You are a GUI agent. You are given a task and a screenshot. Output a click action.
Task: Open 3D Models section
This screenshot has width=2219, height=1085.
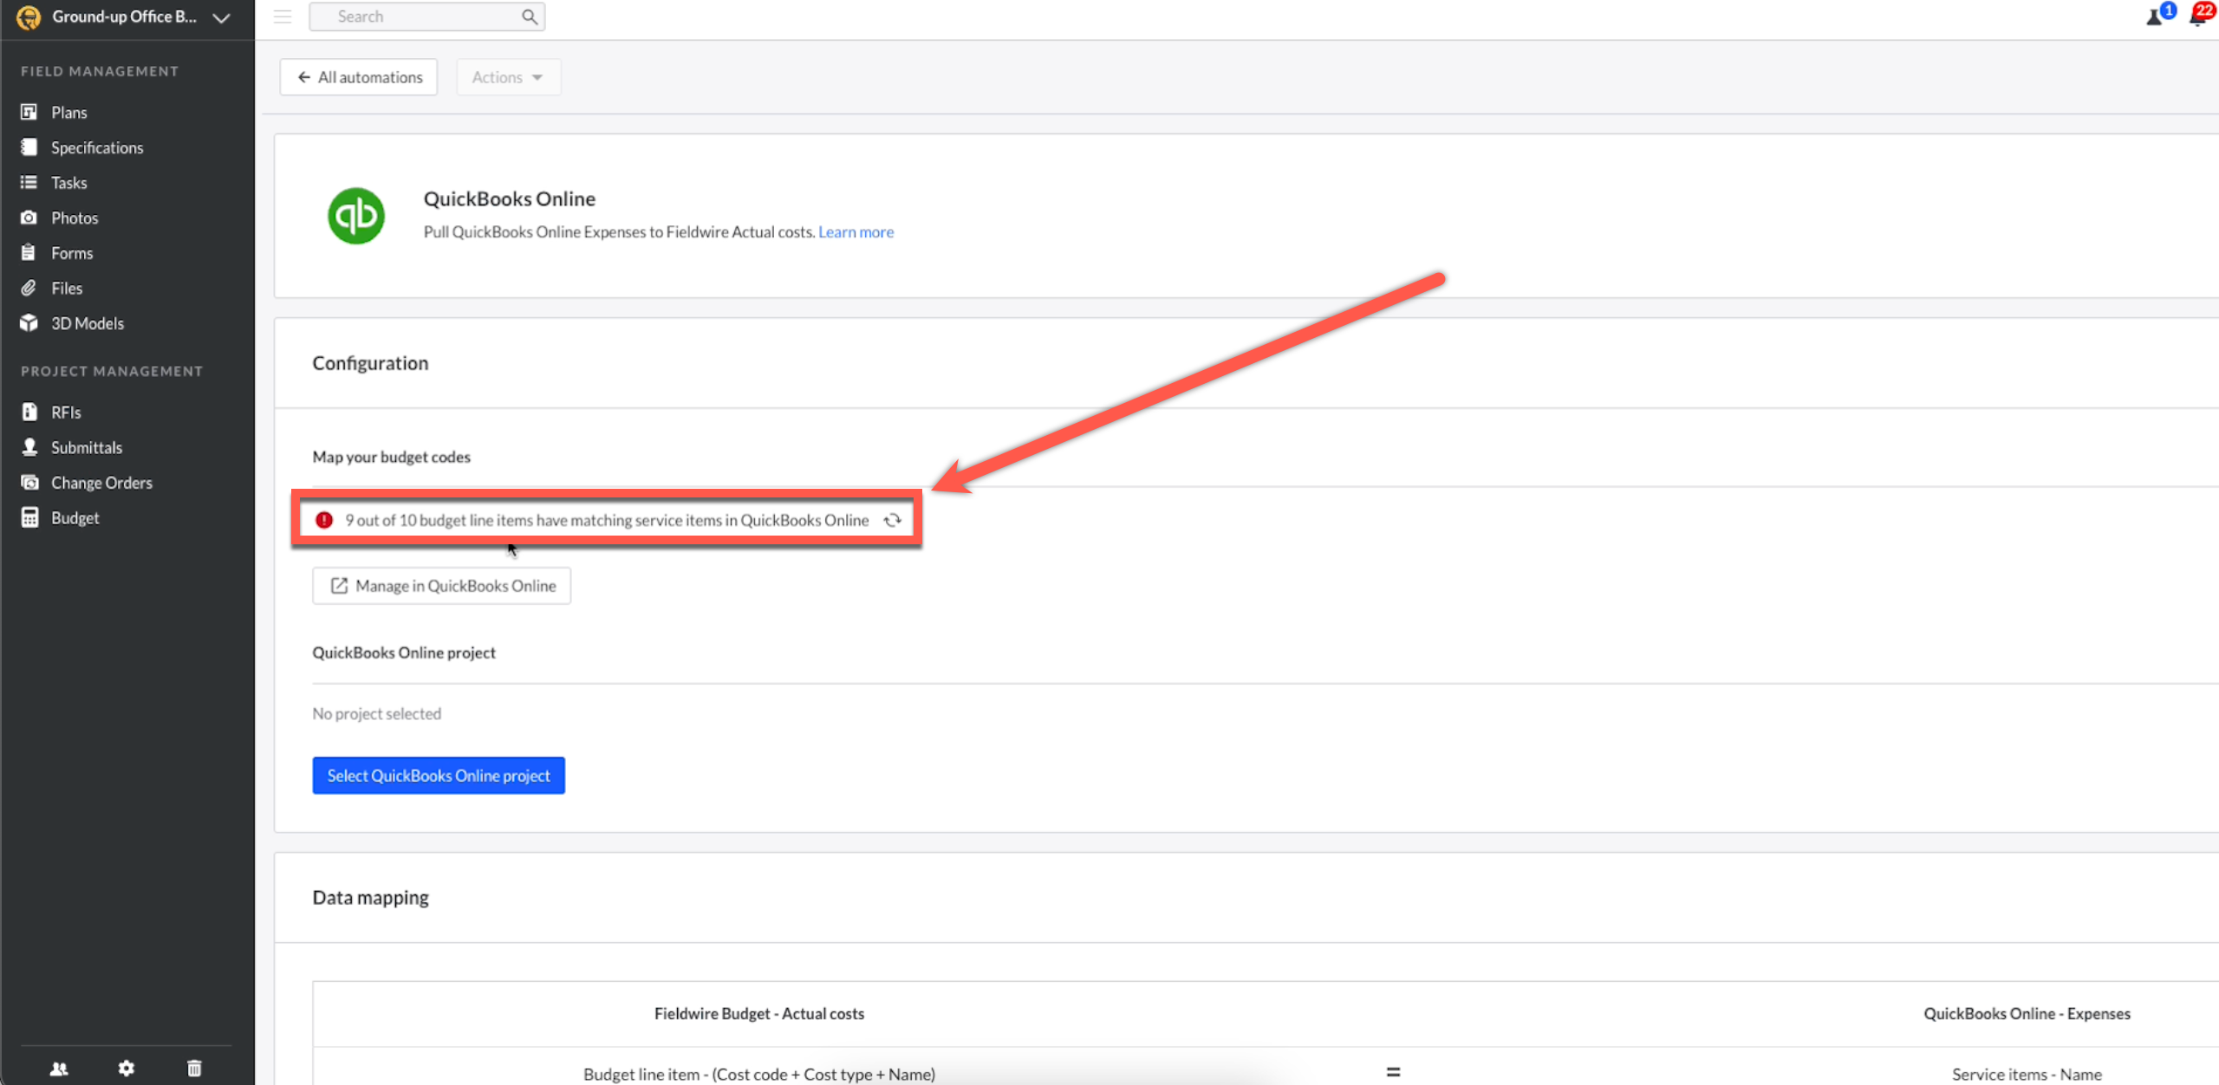tap(87, 323)
